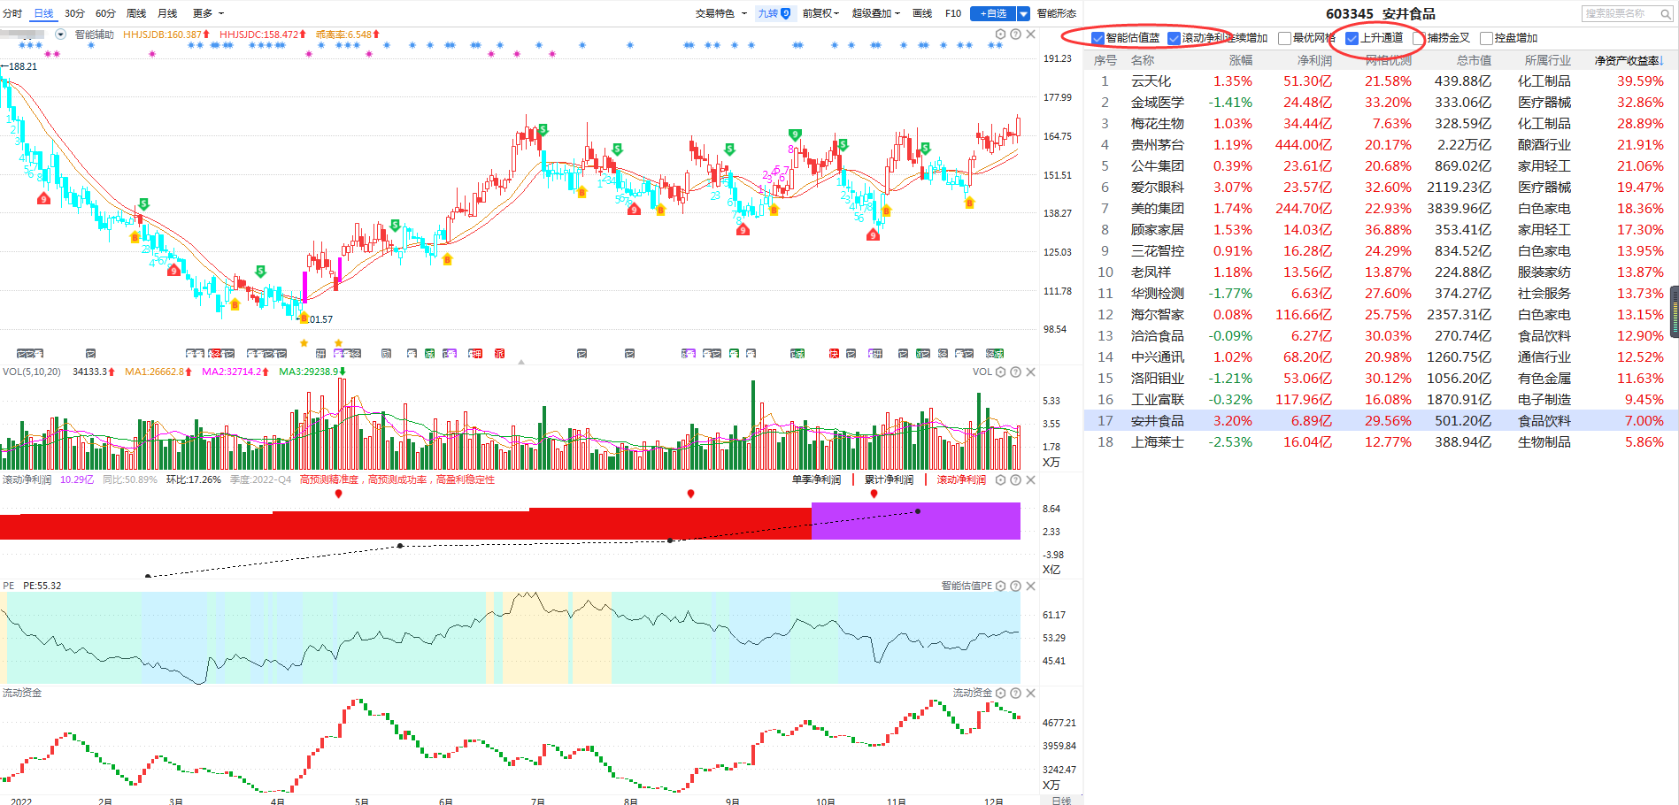
Task: Switch to 月线 period tab
Action: (167, 13)
